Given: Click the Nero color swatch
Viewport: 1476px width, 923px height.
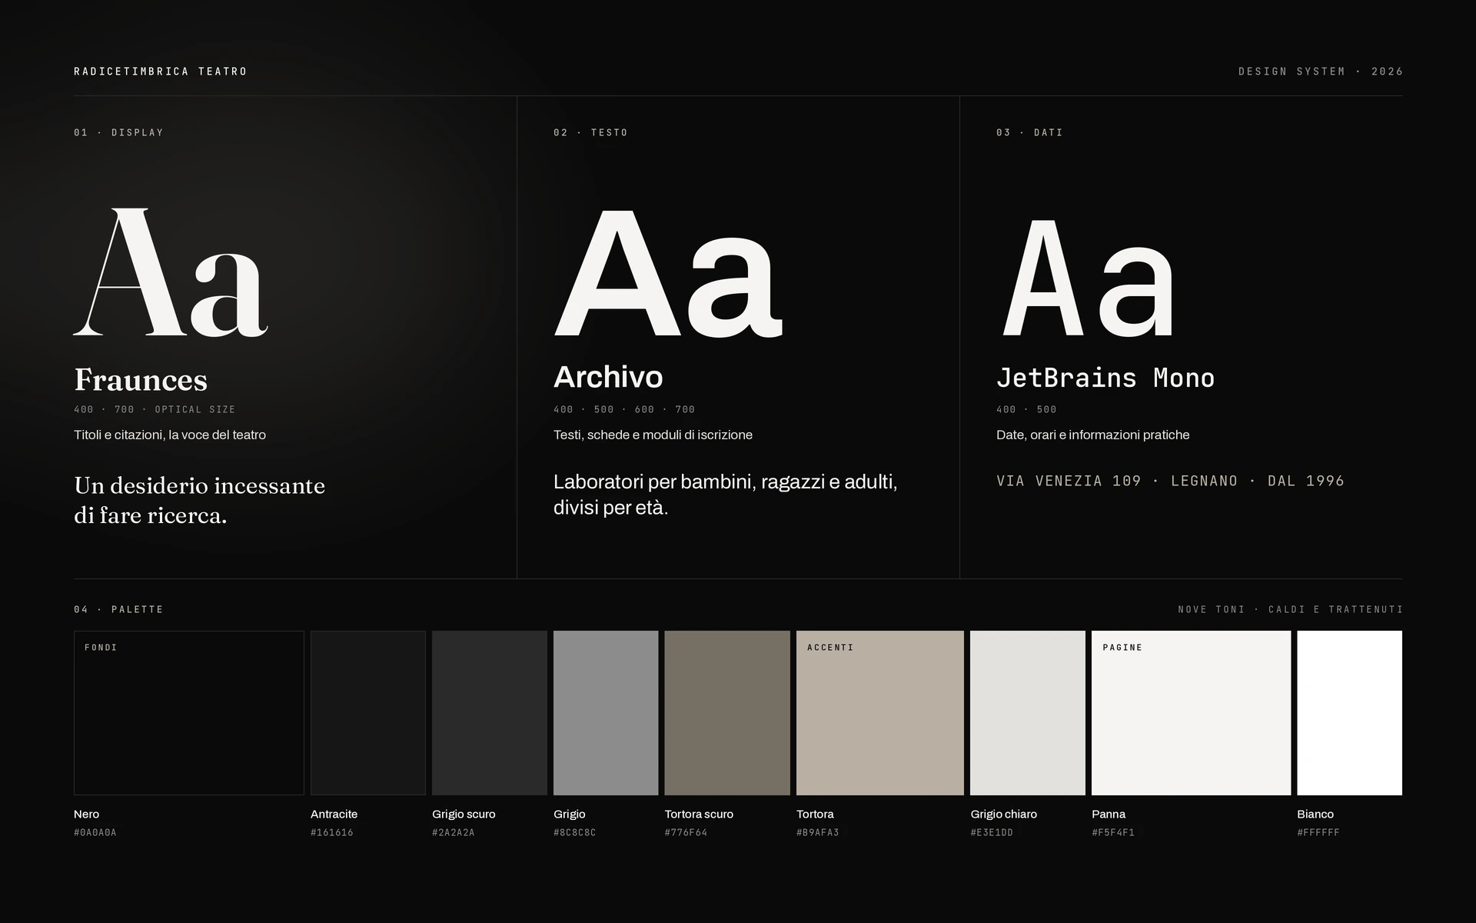Looking at the screenshot, I should point(189,713).
